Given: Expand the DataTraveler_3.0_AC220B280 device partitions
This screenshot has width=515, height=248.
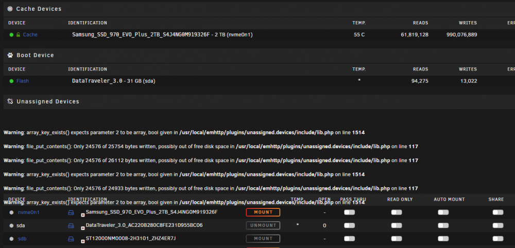Looking at the screenshot, I should click(x=83, y=228).
